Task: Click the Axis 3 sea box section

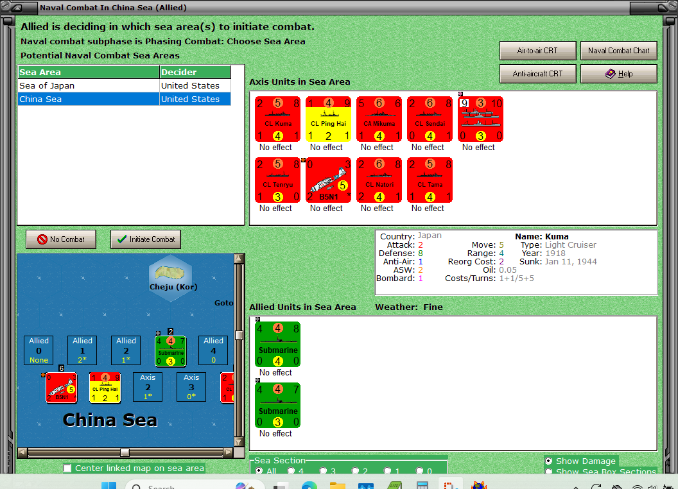Action: (191, 387)
